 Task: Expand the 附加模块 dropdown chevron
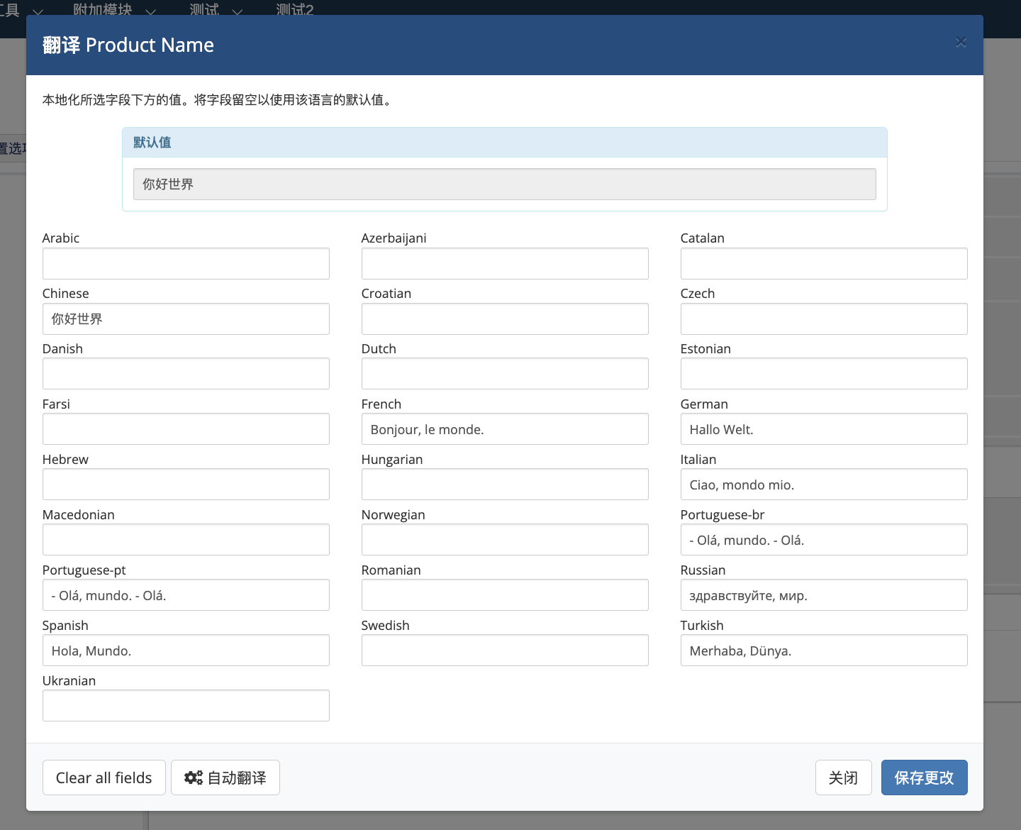(x=150, y=12)
